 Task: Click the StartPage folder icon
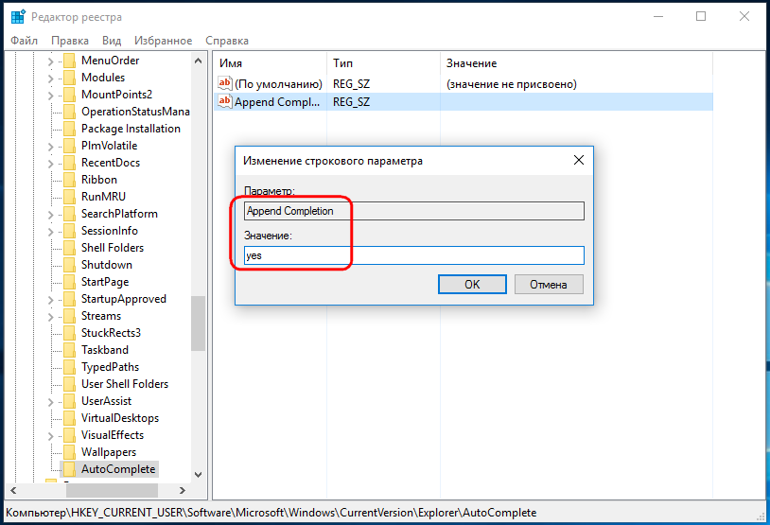coord(69,282)
